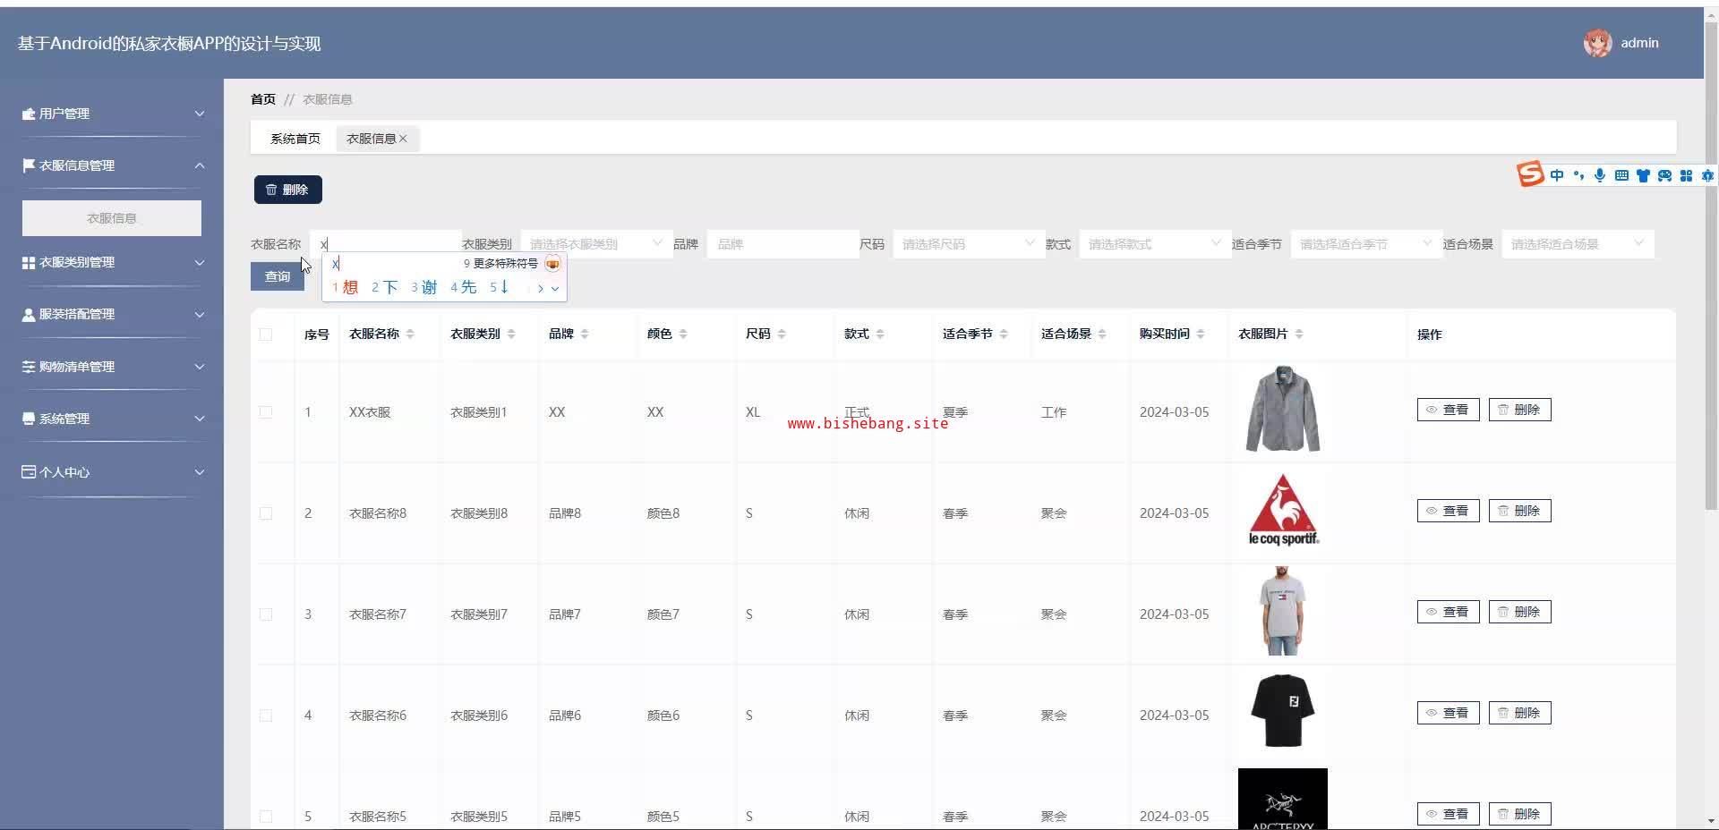Open the IME soft keyboard icon

[x=1621, y=175]
